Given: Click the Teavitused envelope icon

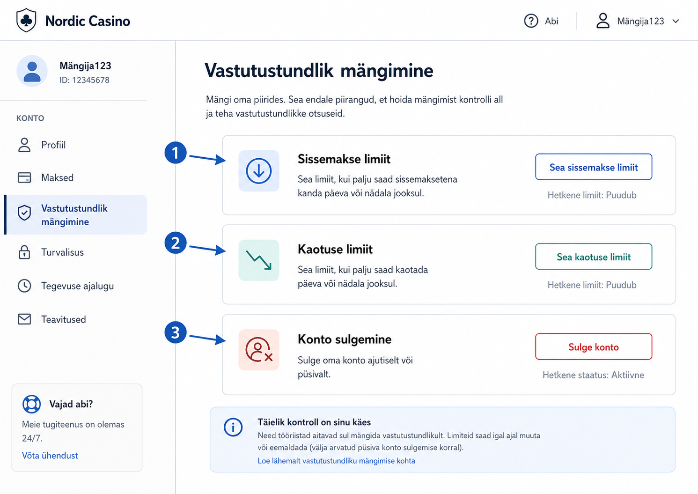Looking at the screenshot, I should (24, 319).
